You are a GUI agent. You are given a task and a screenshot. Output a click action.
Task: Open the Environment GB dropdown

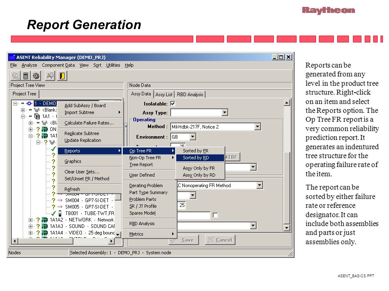pyautogui.click(x=193, y=137)
